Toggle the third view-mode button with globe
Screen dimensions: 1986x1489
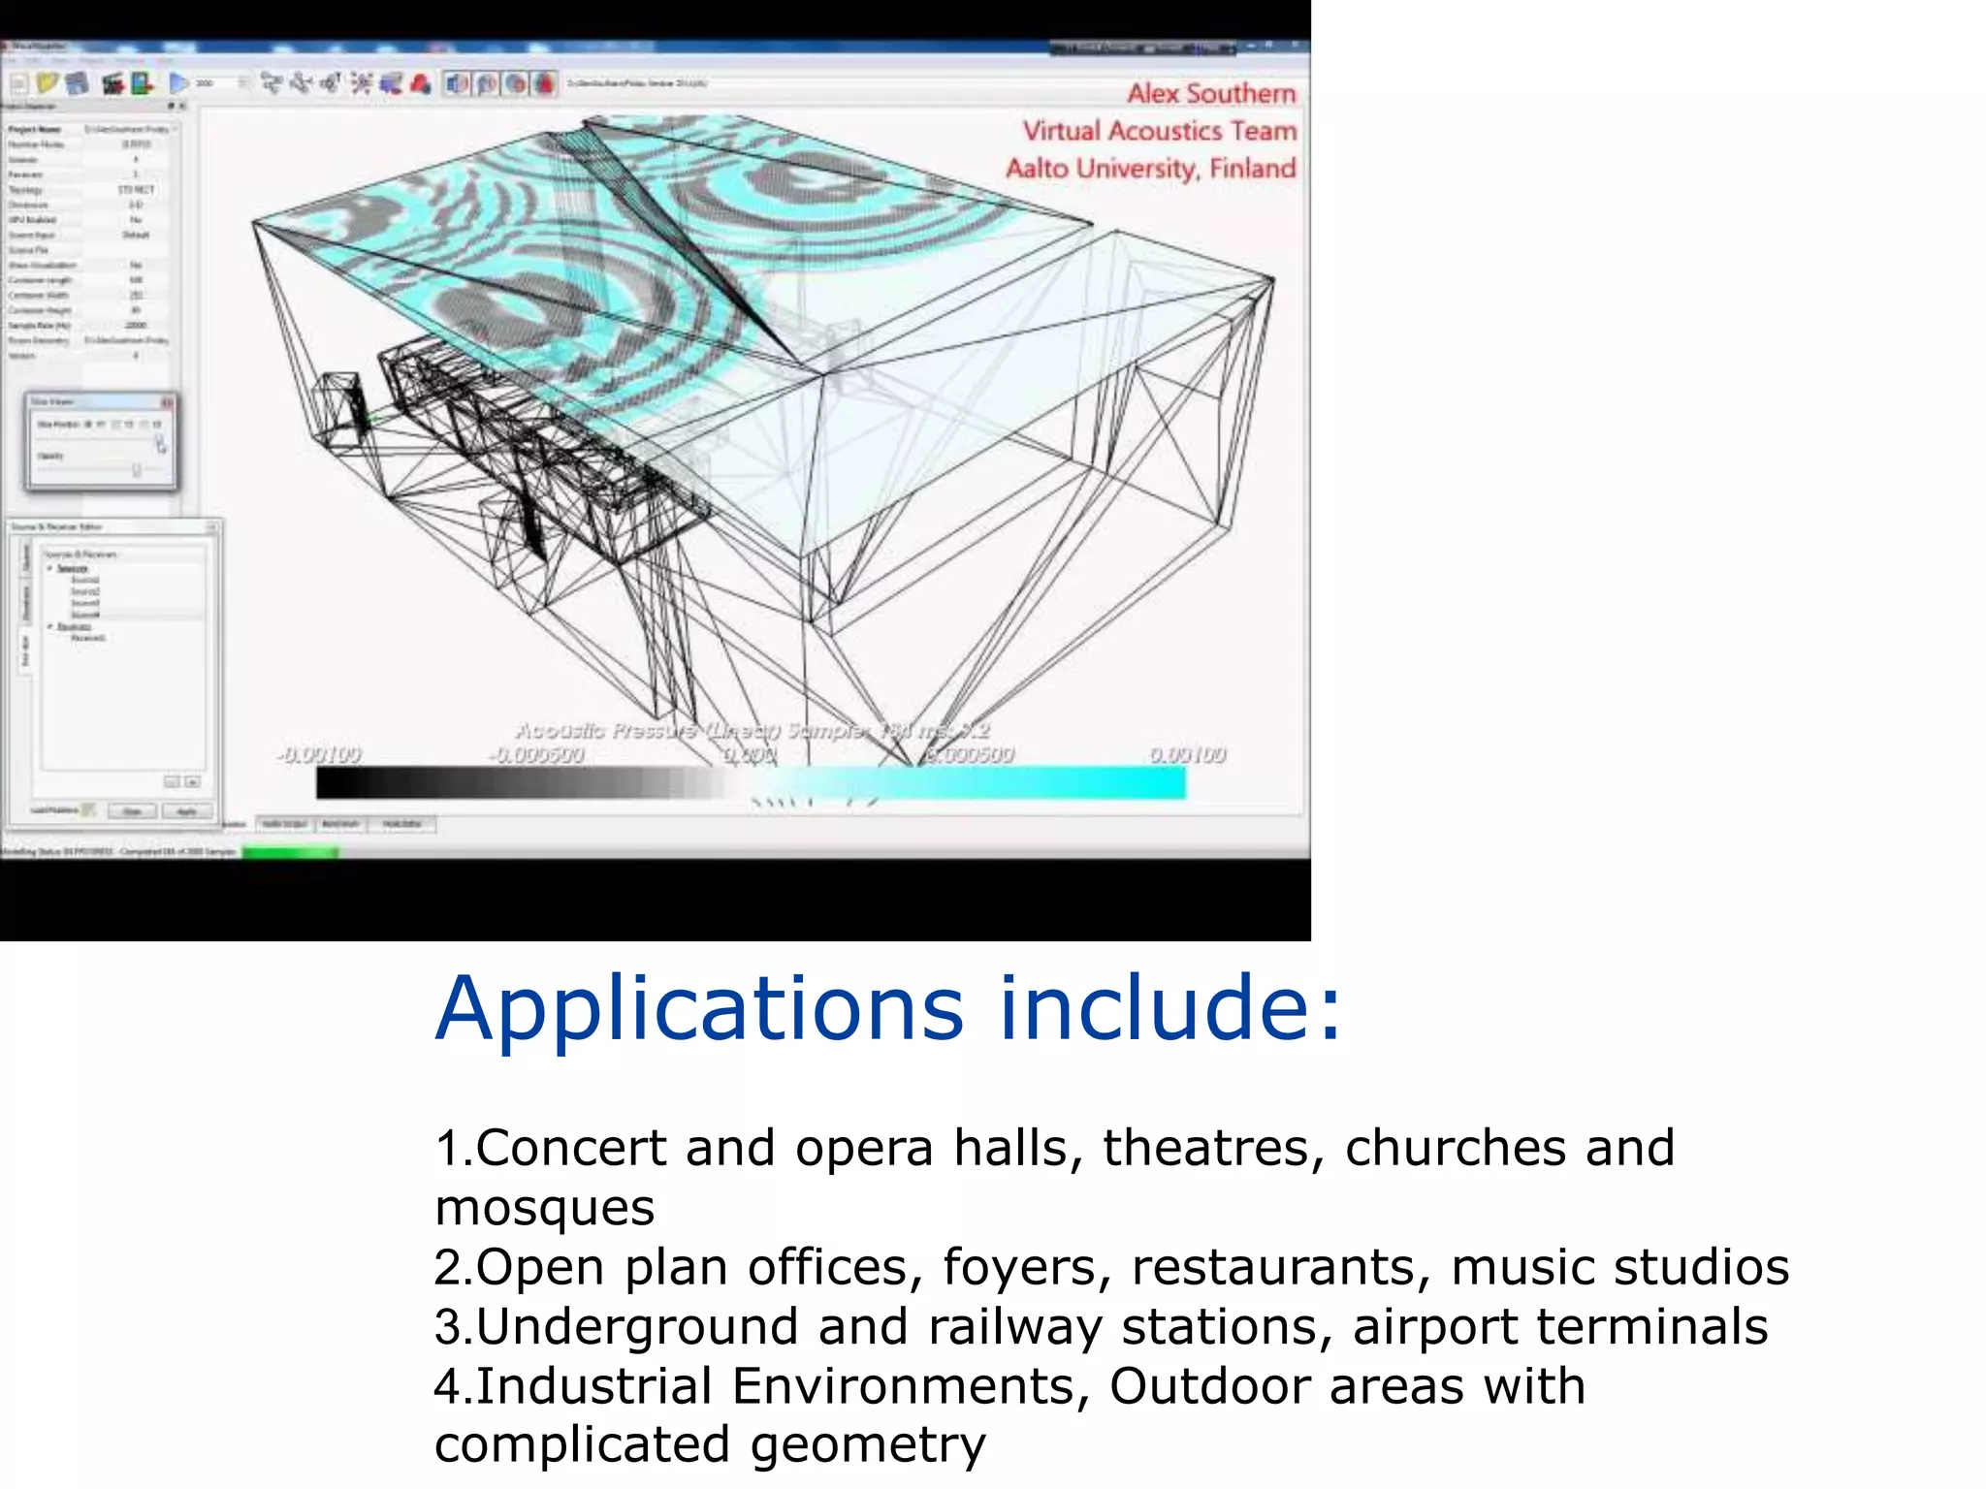(515, 84)
